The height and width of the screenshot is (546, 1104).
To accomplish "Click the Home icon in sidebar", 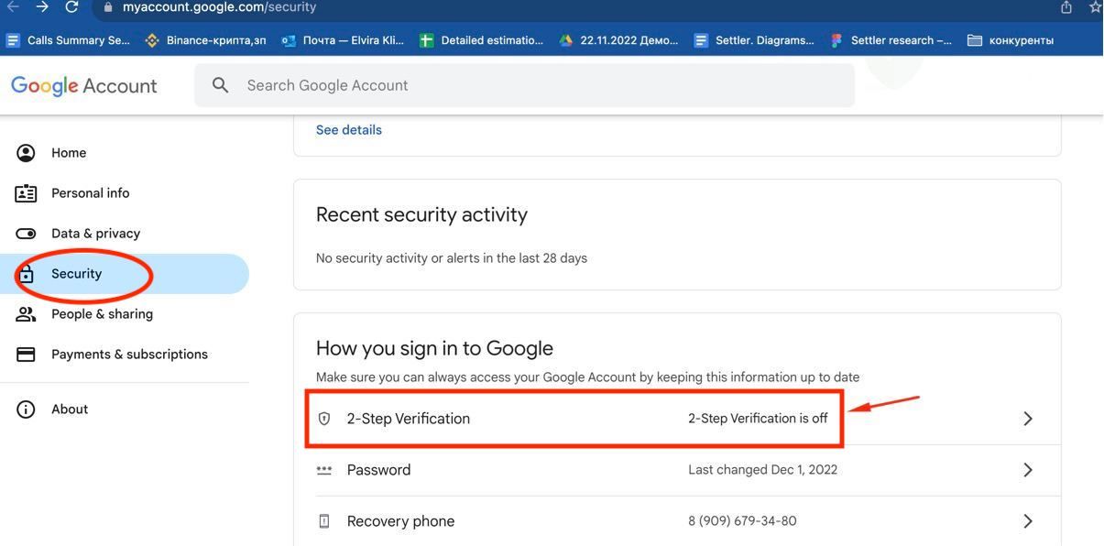I will pos(26,153).
